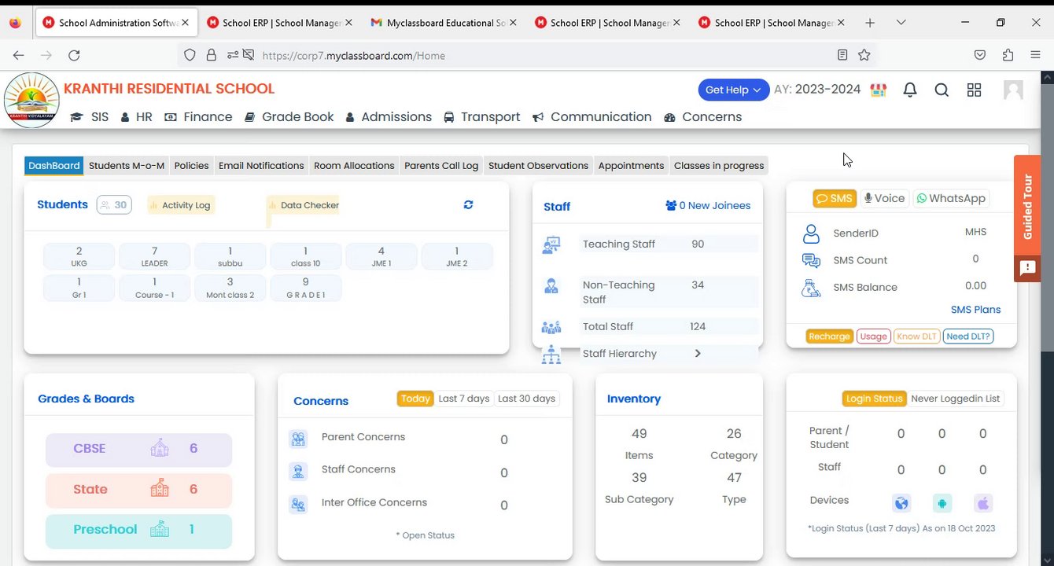Click the Recharge button

click(829, 336)
